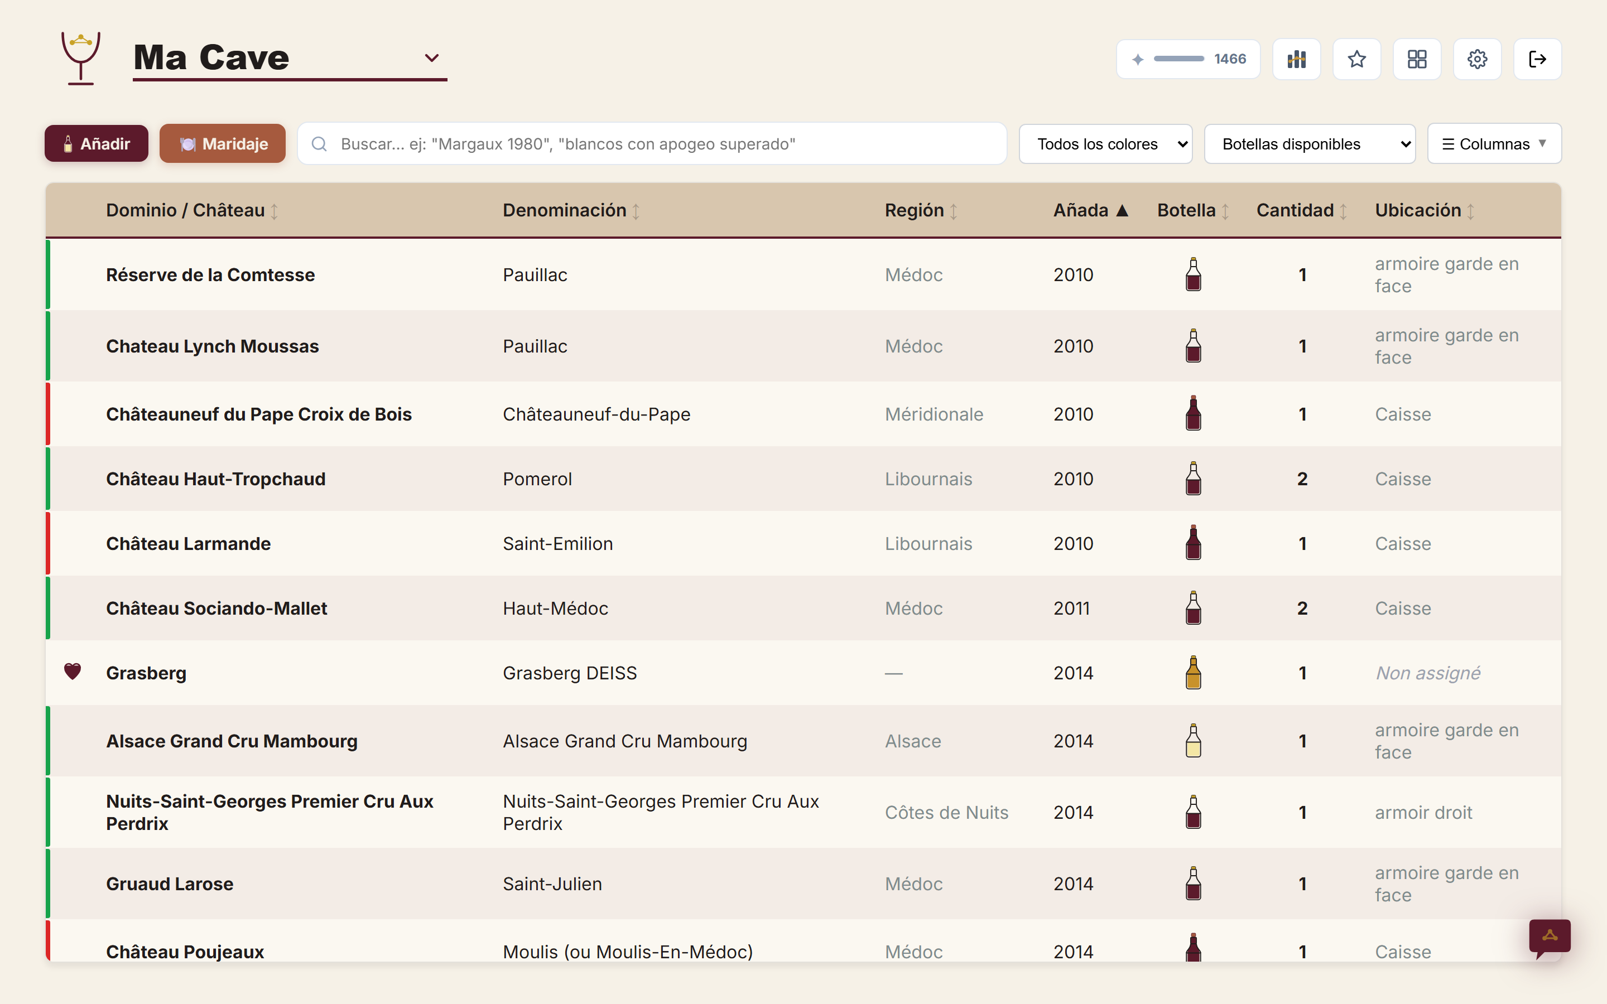Click the Méridionale region cell

(934, 414)
